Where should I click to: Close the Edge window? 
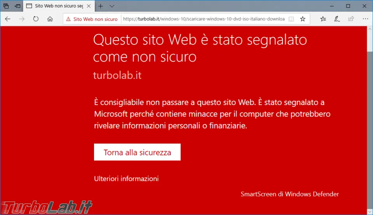coord(364,6)
